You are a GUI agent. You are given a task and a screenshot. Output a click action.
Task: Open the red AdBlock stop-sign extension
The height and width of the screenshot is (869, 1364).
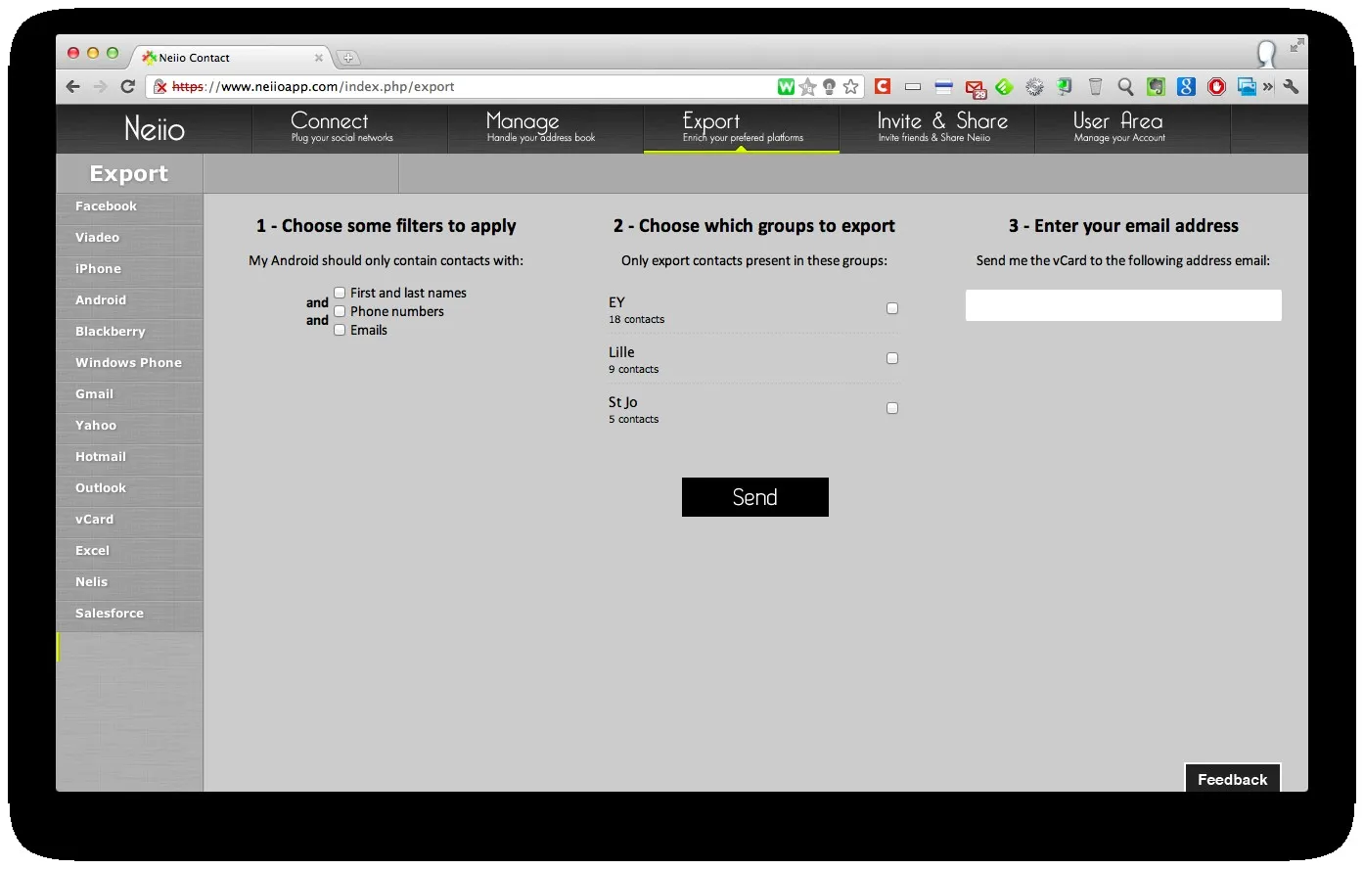(1216, 87)
